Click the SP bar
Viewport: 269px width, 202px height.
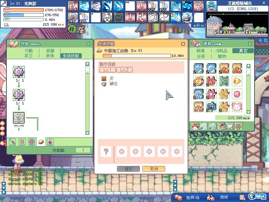24,15
